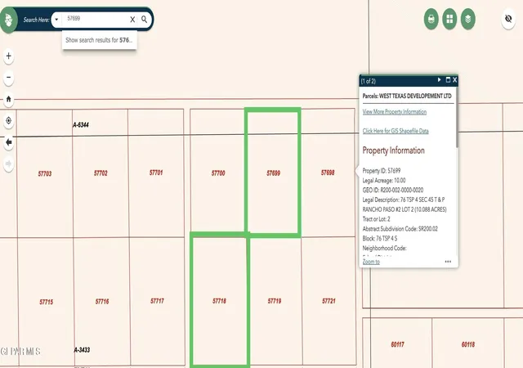Select parcel 60117 on the map

click(x=397, y=344)
